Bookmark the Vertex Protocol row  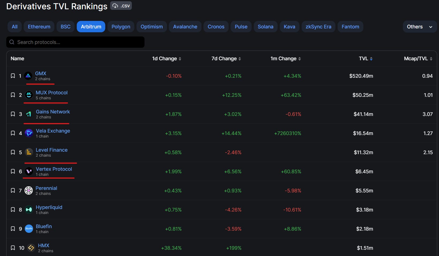[13, 171]
